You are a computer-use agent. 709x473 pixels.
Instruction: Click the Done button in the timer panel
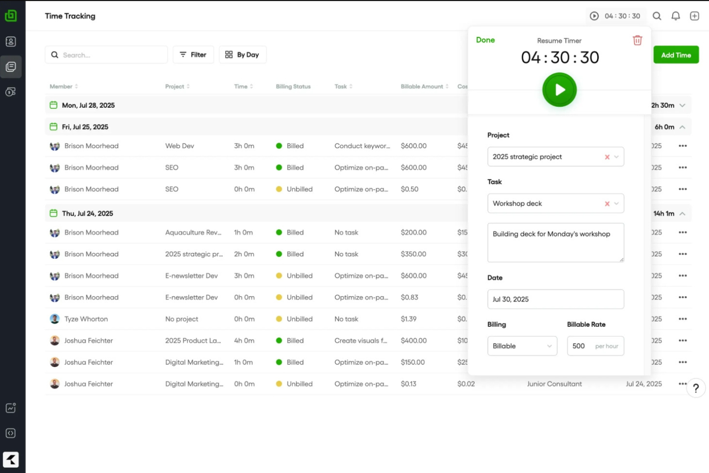coord(485,40)
